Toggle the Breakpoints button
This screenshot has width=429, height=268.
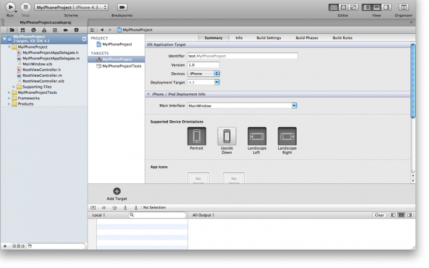[x=122, y=7]
